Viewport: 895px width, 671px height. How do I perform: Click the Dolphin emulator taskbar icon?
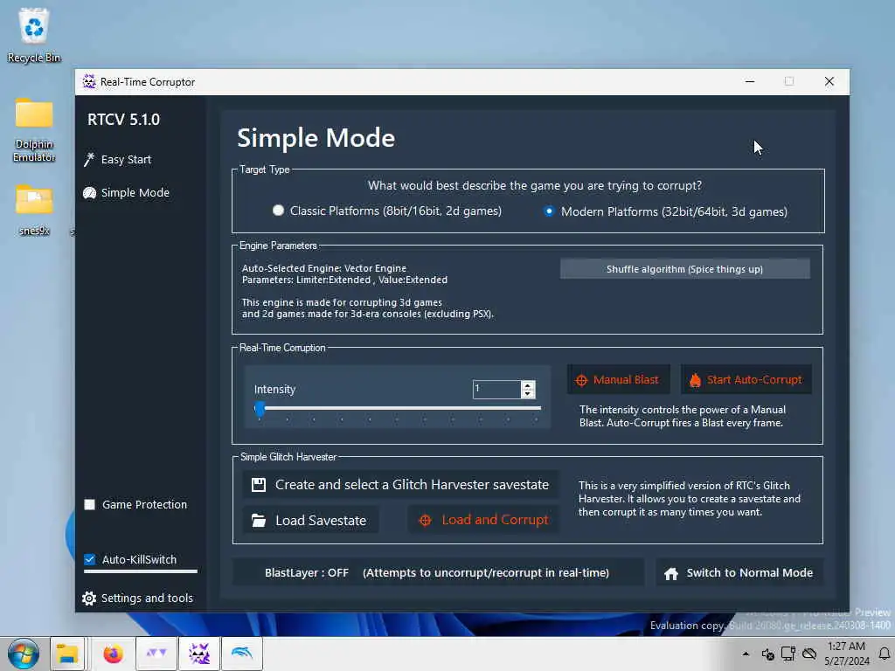click(x=242, y=654)
